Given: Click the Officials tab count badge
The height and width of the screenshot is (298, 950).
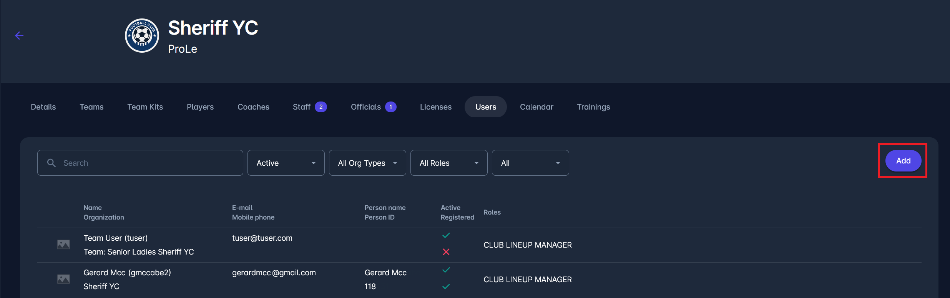Looking at the screenshot, I should pyautogui.click(x=390, y=107).
